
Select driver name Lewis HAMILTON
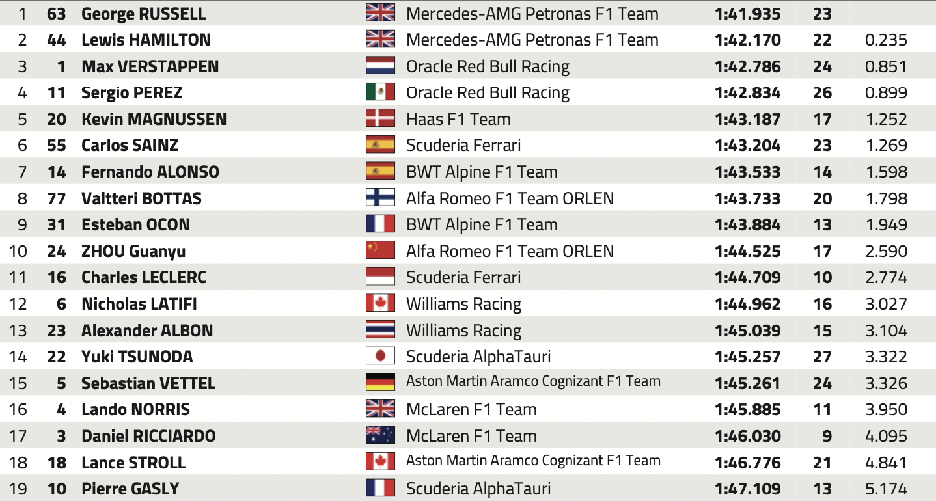(146, 40)
